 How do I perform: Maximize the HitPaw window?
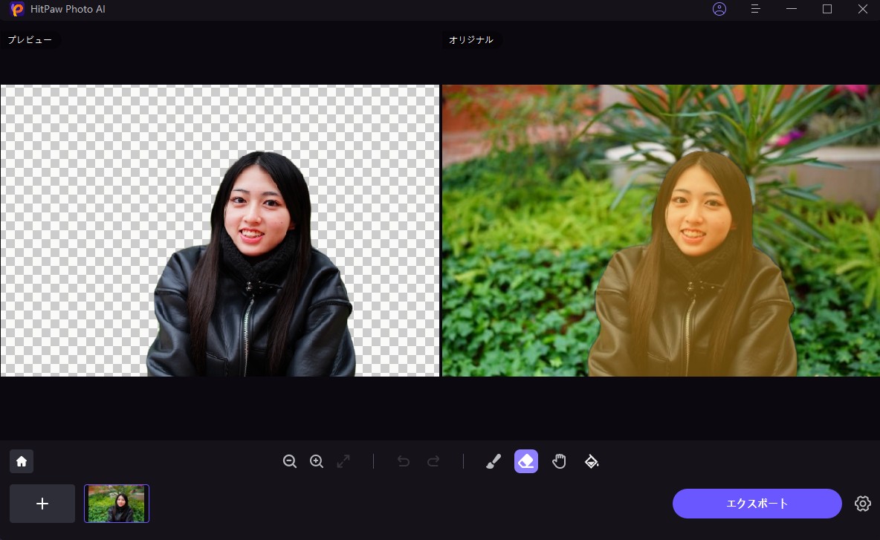(827, 9)
